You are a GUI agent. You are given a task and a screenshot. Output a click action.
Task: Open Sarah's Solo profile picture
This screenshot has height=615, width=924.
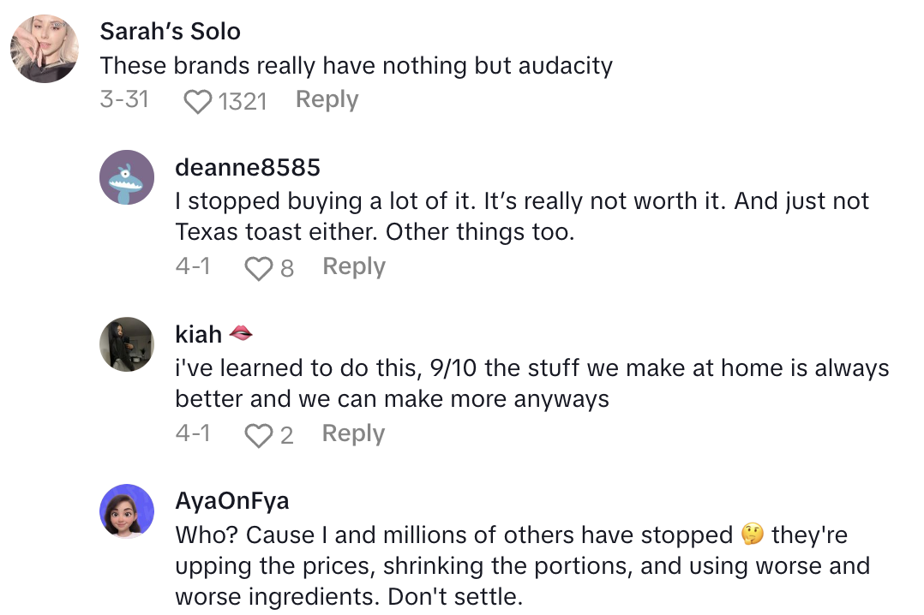coord(44,49)
